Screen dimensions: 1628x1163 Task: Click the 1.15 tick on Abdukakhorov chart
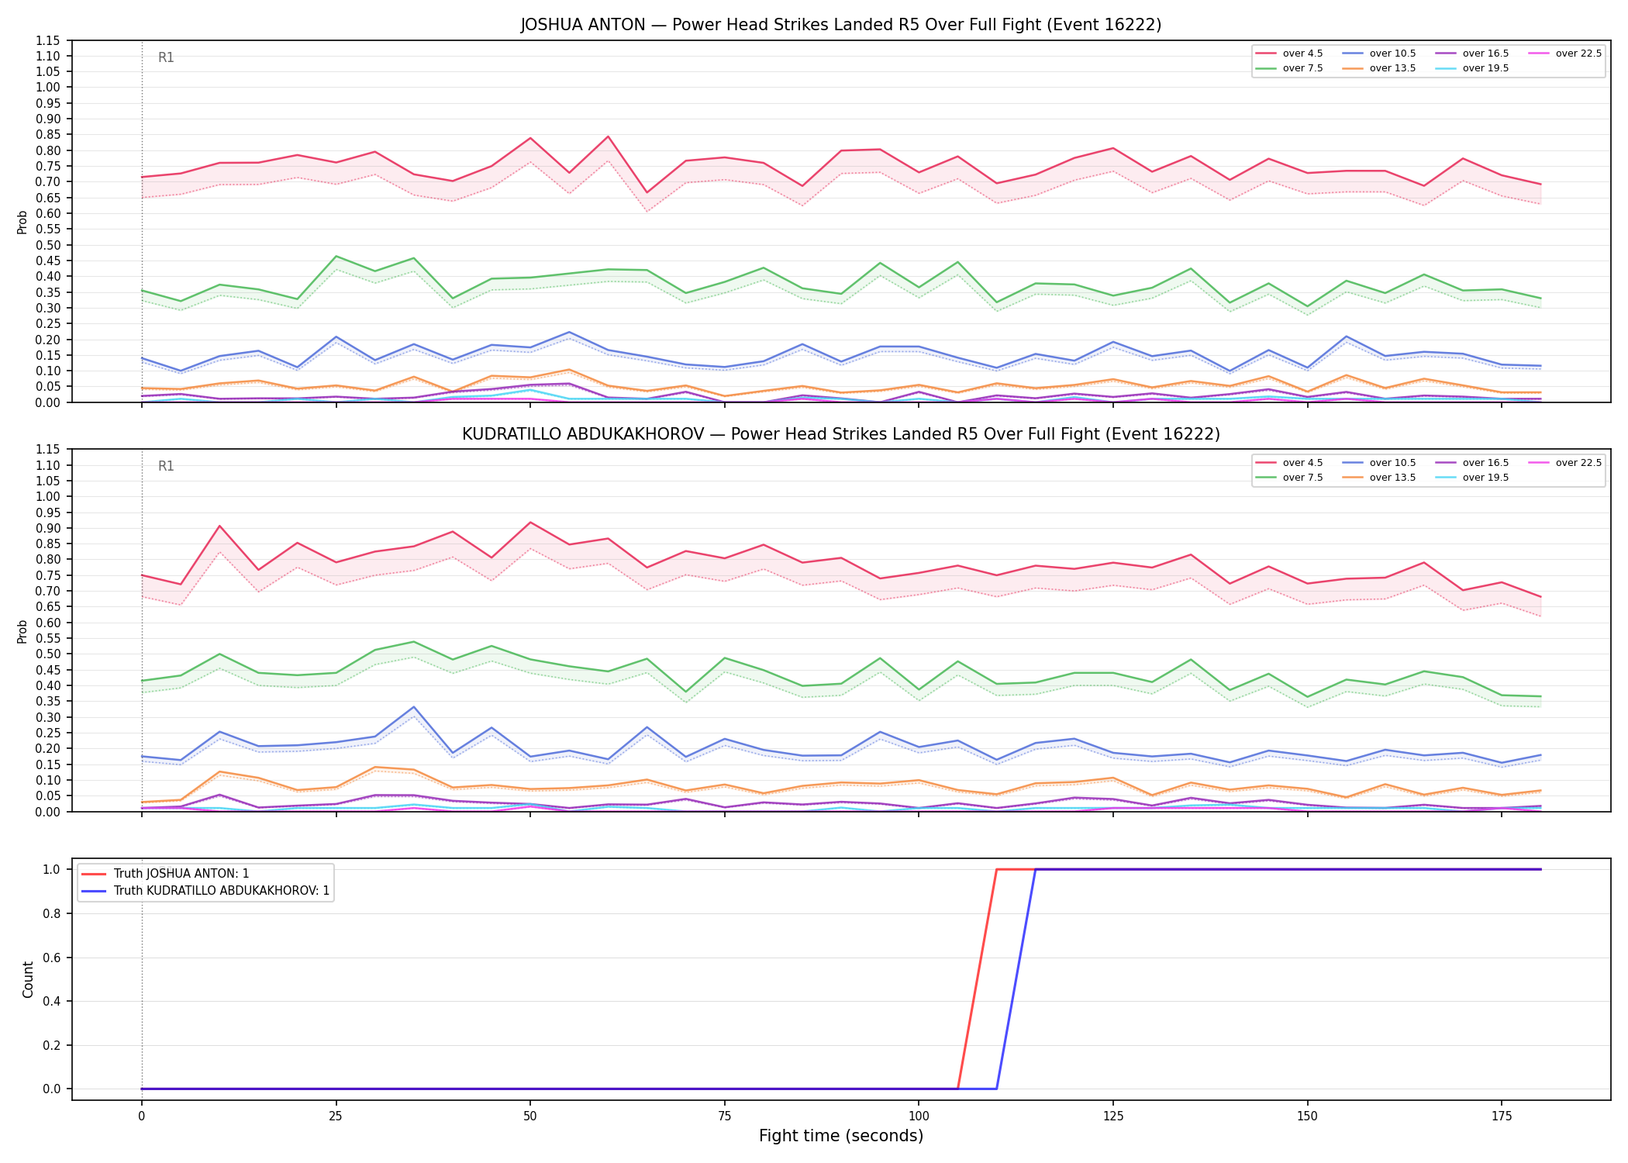(49, 449)
